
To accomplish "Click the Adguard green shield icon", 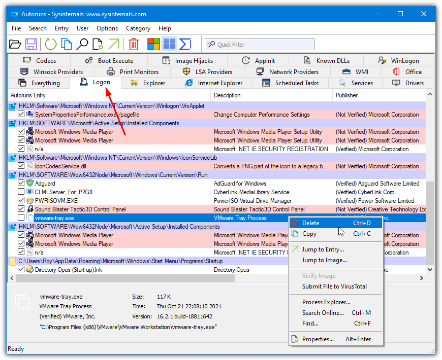I will pos(30,183).
